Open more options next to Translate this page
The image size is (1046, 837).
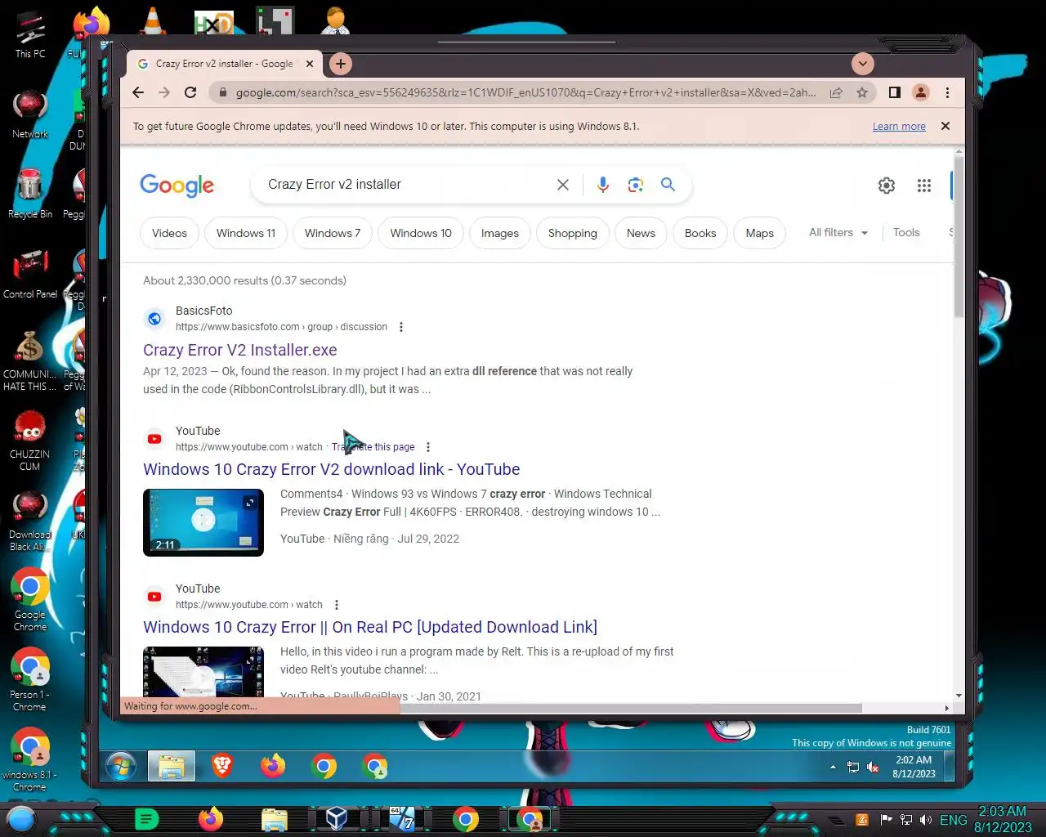[428, 447]
